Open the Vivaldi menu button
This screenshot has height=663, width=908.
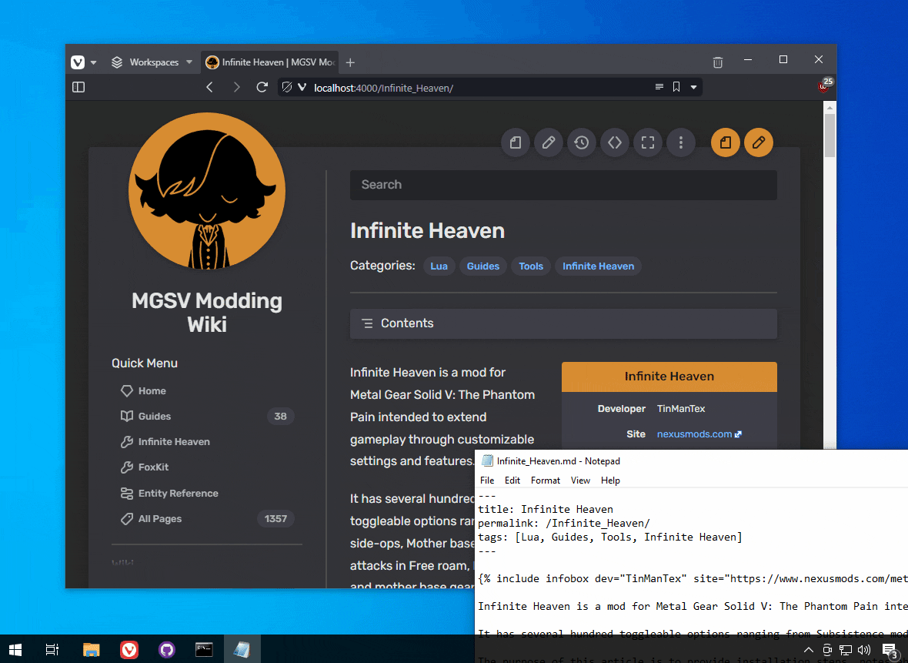click(x=78, y=62)
